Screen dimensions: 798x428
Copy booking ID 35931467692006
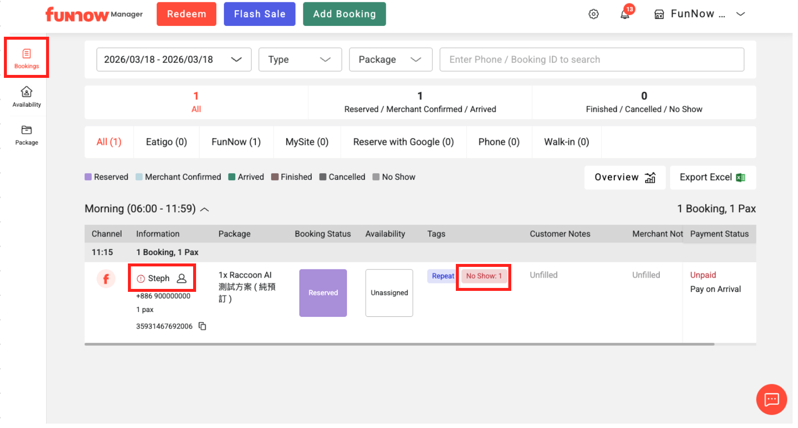202,326
